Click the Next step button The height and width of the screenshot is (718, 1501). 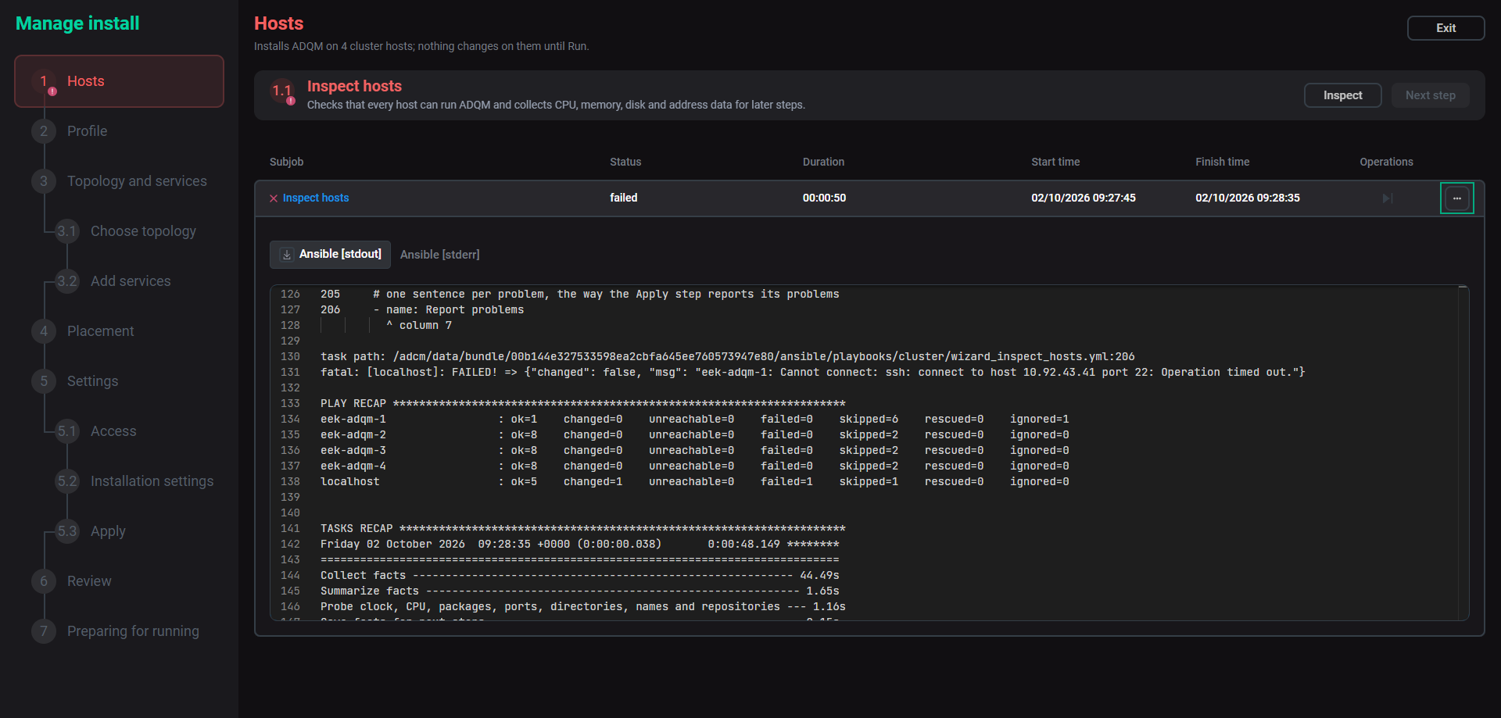[x=1430, y=95]
